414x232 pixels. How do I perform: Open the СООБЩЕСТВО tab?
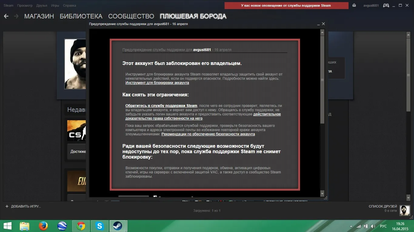(131, 16)
